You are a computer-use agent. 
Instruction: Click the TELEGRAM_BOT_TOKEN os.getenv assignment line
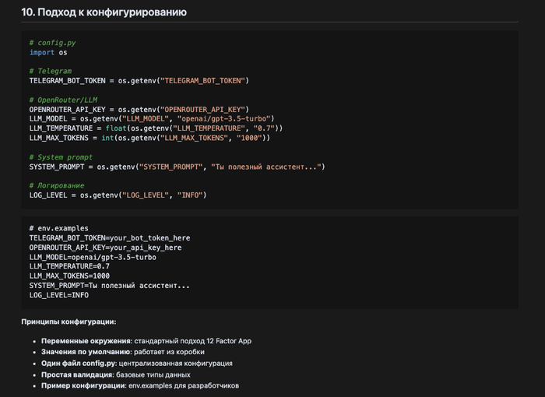pos(139,81)
